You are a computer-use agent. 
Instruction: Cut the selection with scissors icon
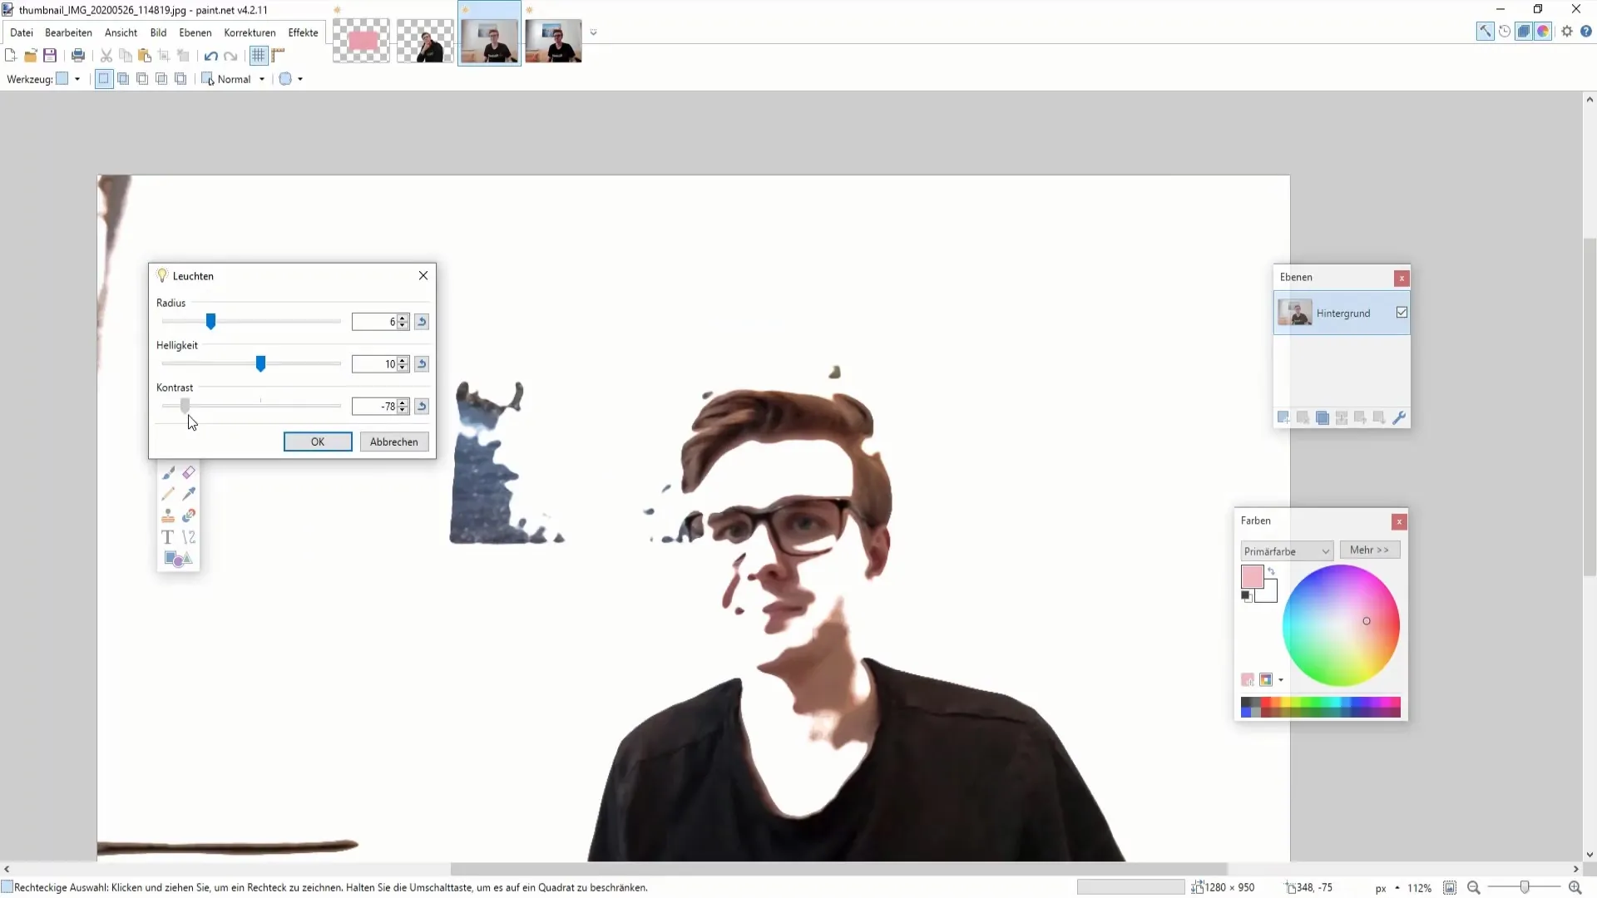coord(106,56)
